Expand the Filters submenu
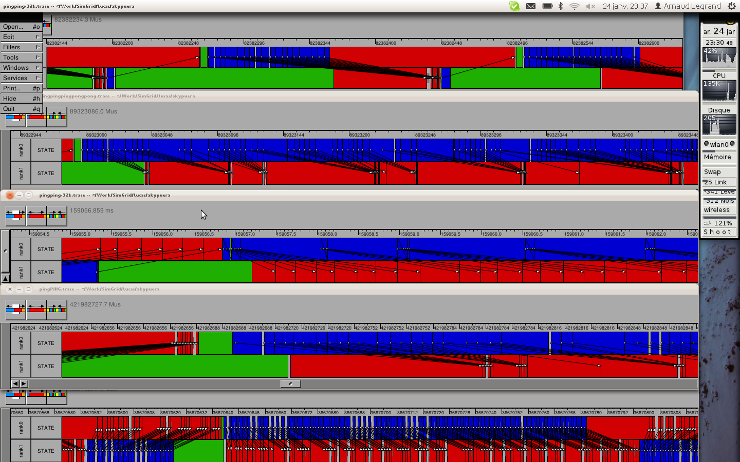 click(x=21, y=47)
